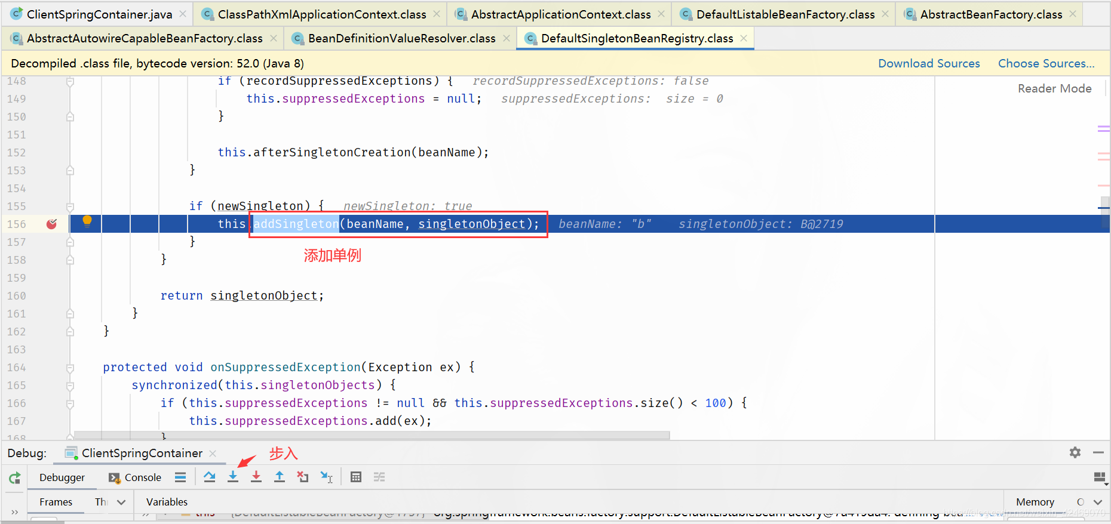This screenshot has height=524, width=1111.
Task: Click fold end marker at line 153
Action: [70, 171]
